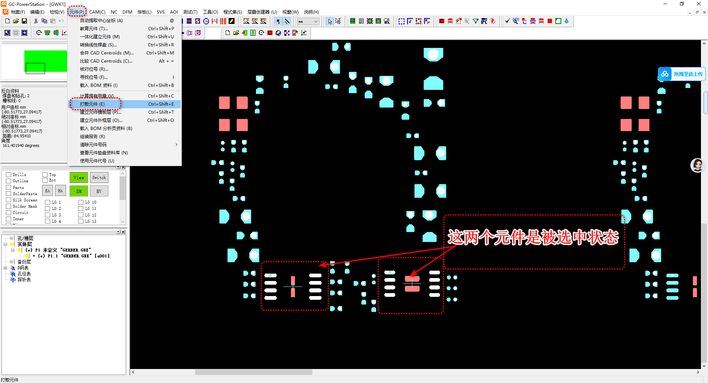Screen dimensions: 708x383
Task: Click the grey dot beside 备份层
Action: click(x=12, y=262)
